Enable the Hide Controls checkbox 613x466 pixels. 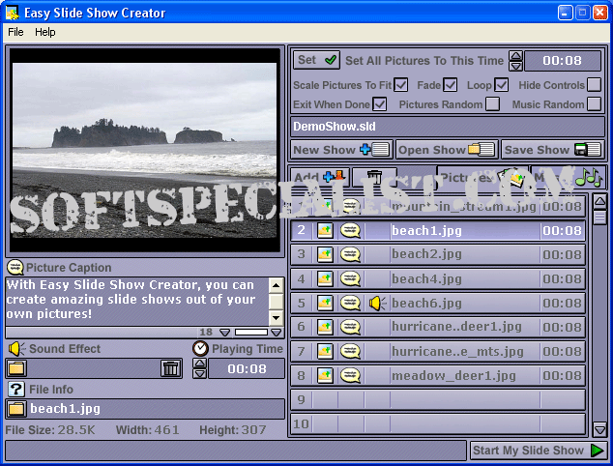coord(594,85)
